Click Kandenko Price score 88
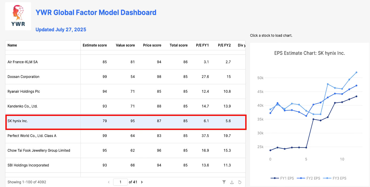Screen dimensions: 370x187 point(159,106)
